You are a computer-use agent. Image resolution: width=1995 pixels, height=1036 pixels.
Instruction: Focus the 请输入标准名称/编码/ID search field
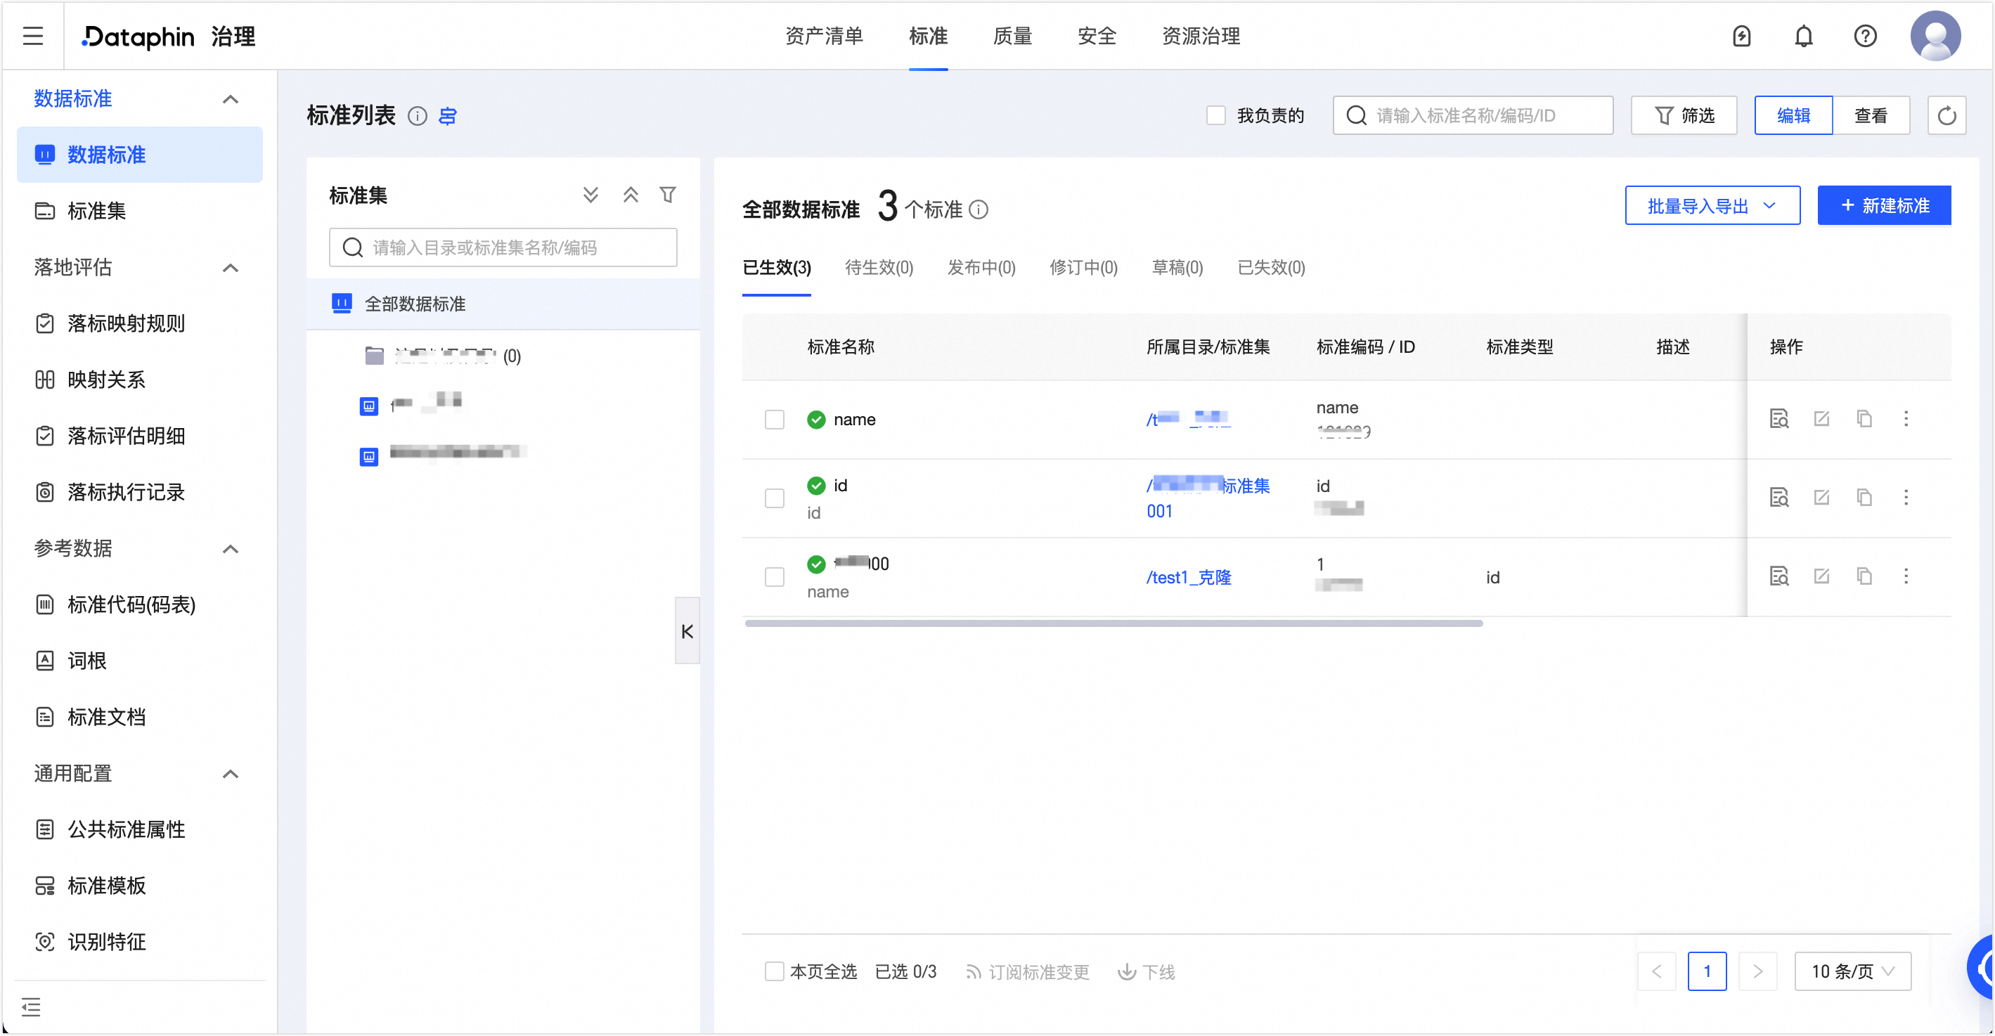coord(1473,116)
